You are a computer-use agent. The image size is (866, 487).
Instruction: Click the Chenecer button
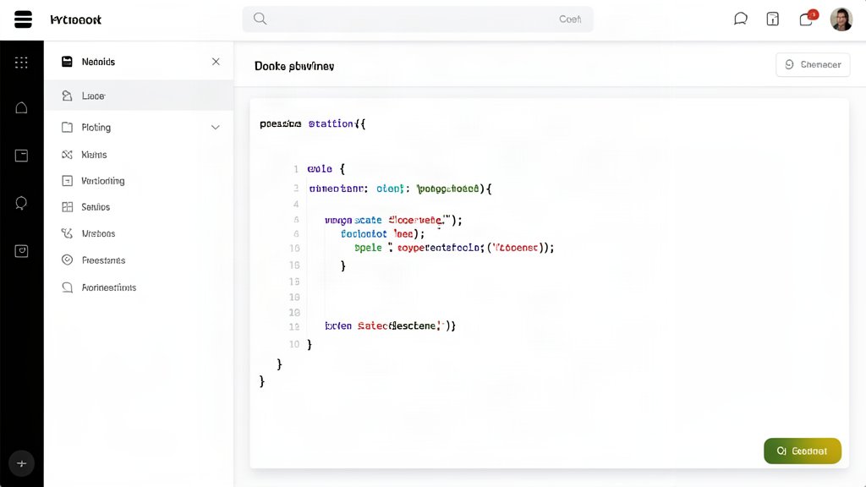tap(813, 64)
